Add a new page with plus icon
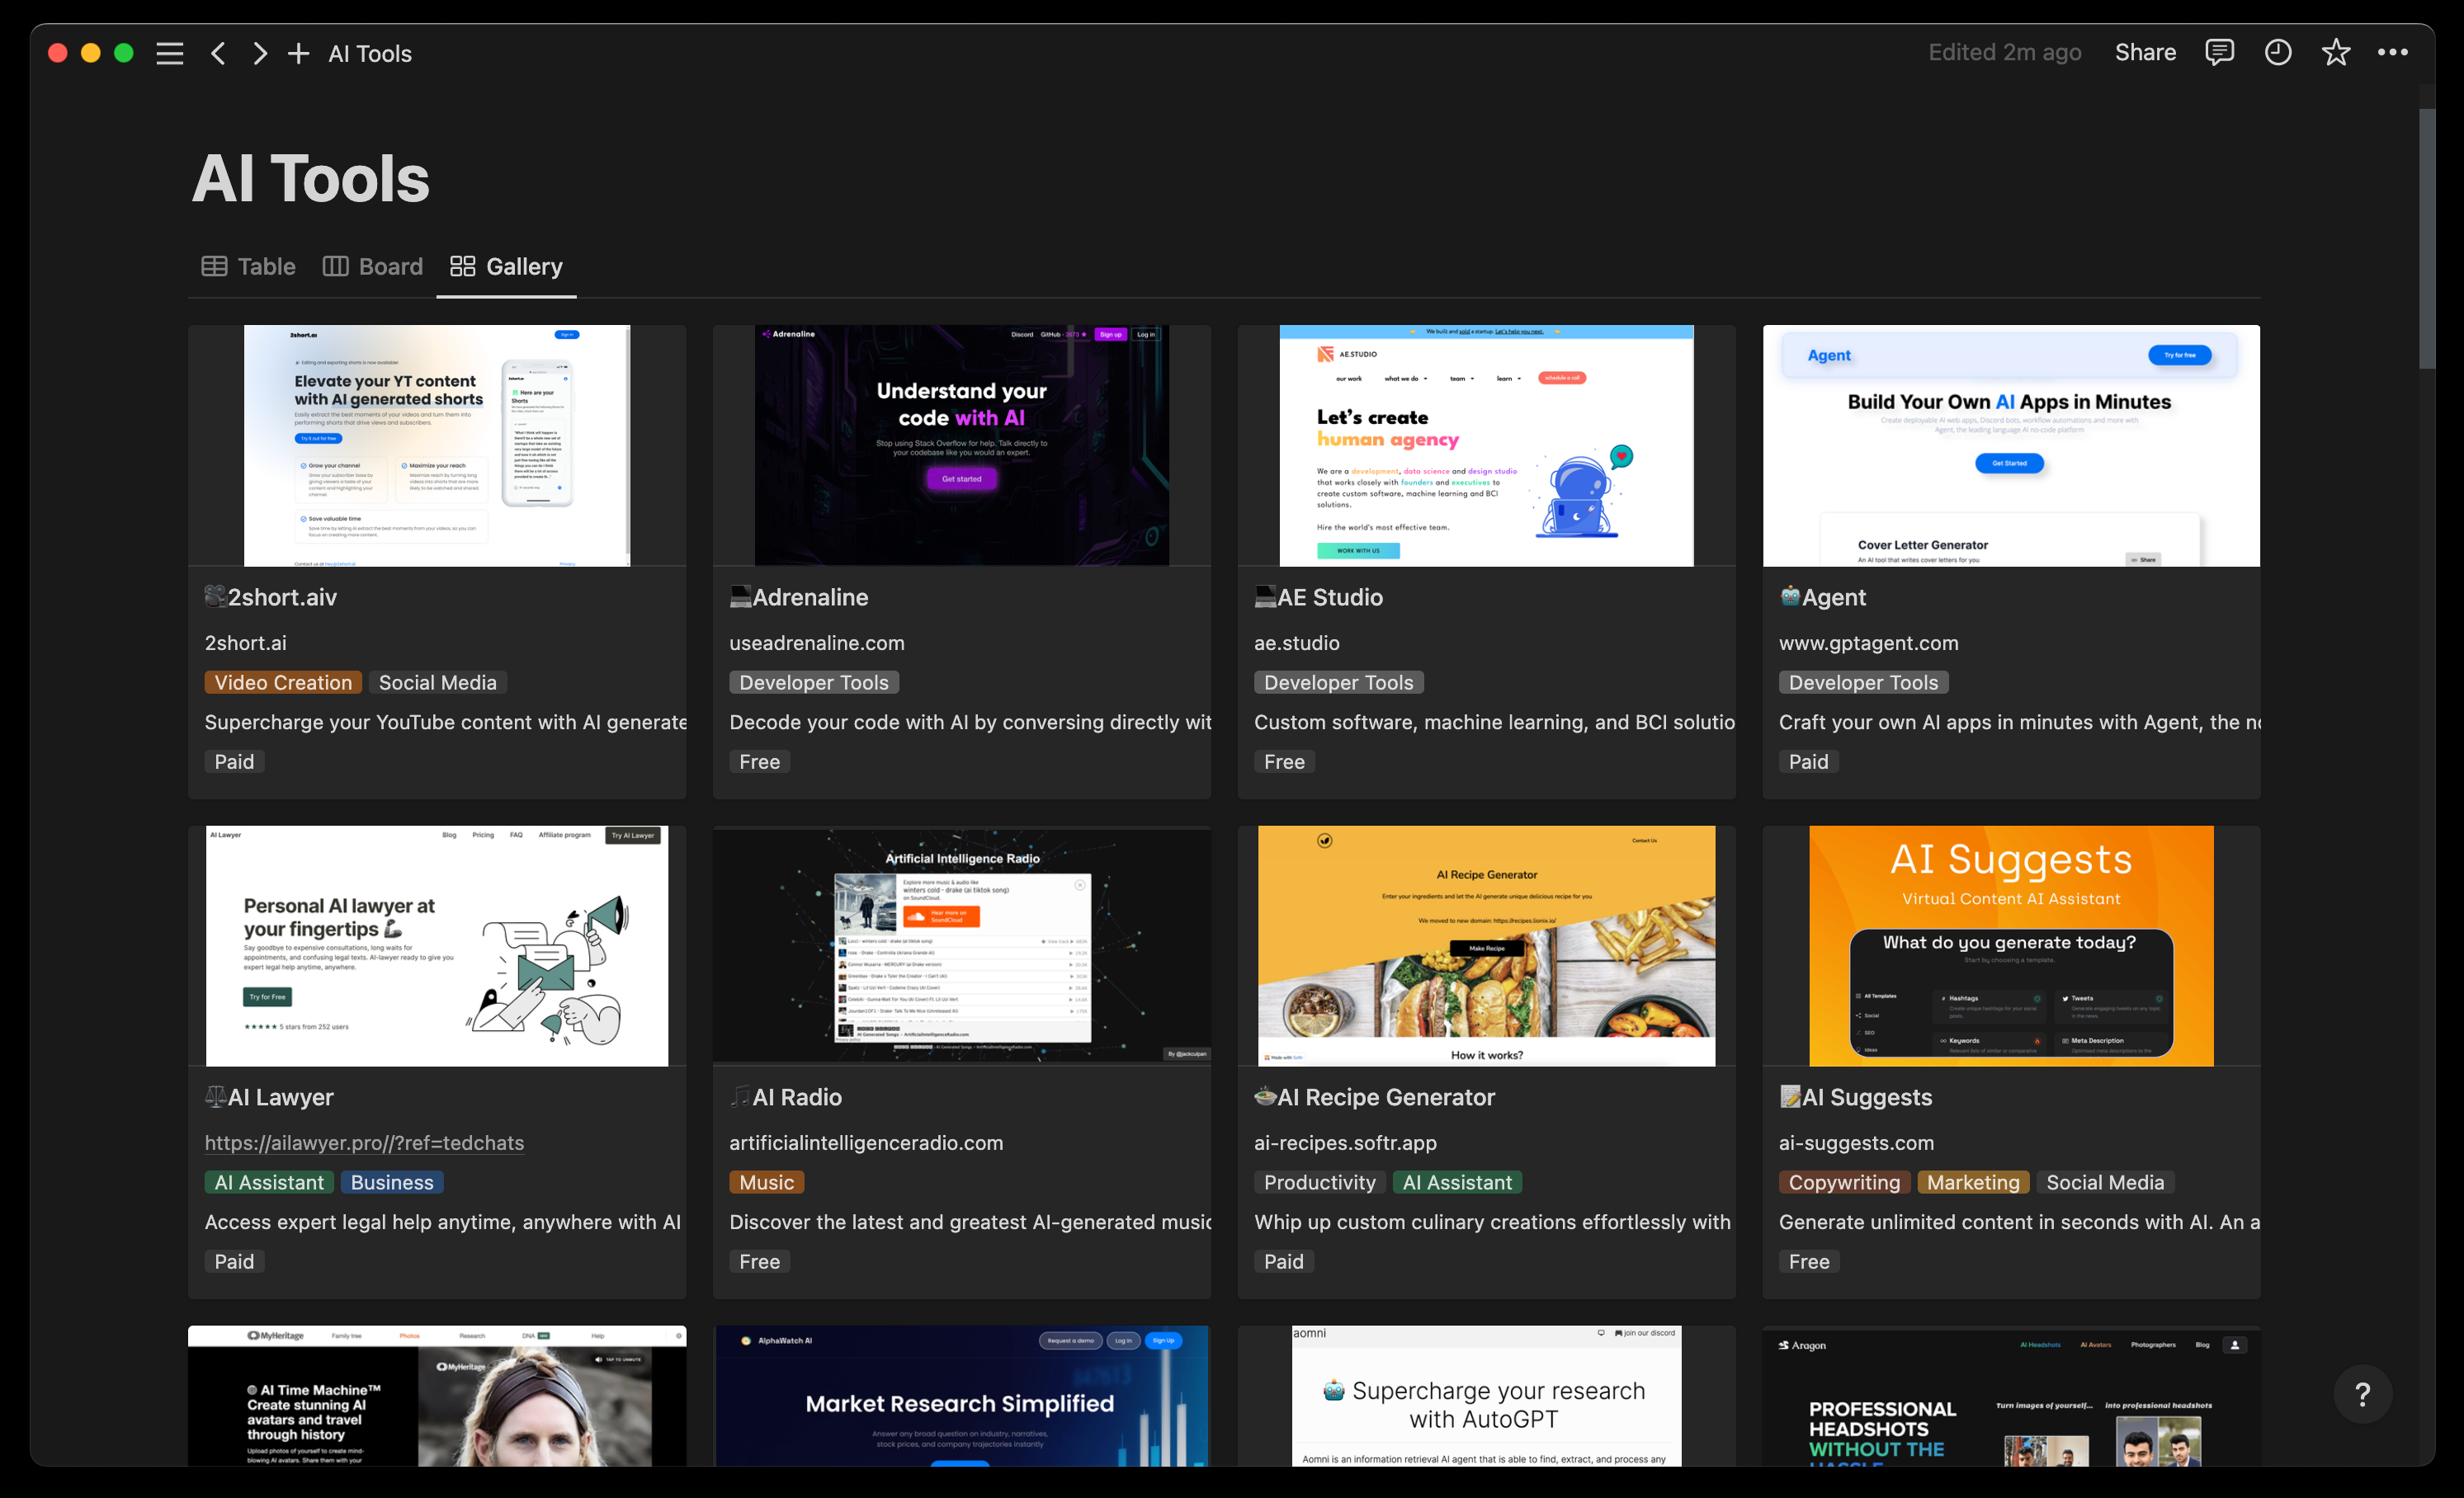The width and height of the screenshot is (2464, 1498). click(x=298, y=53)
